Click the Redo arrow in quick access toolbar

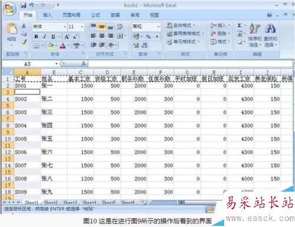tap(43, 5)
